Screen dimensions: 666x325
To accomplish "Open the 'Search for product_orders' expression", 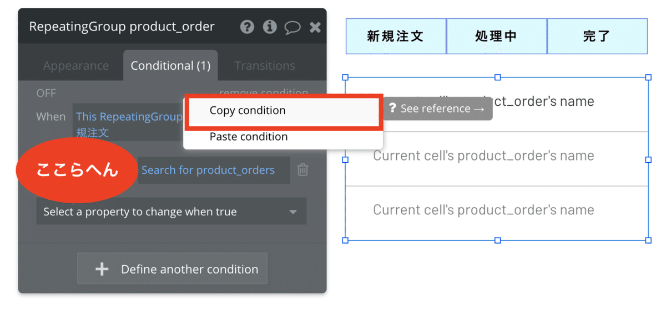I will tap(208, 170).
